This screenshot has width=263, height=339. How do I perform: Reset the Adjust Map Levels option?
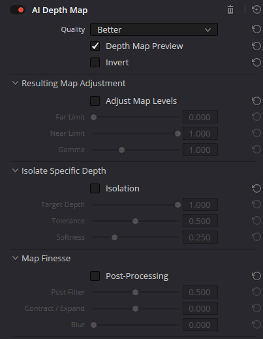pos(256,101)
